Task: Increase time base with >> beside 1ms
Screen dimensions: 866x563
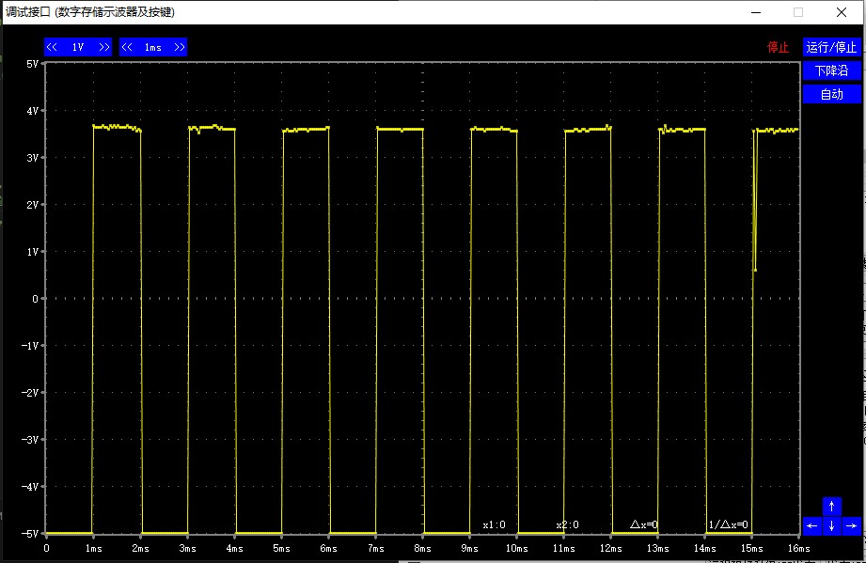Action: (x=179, y=47)
